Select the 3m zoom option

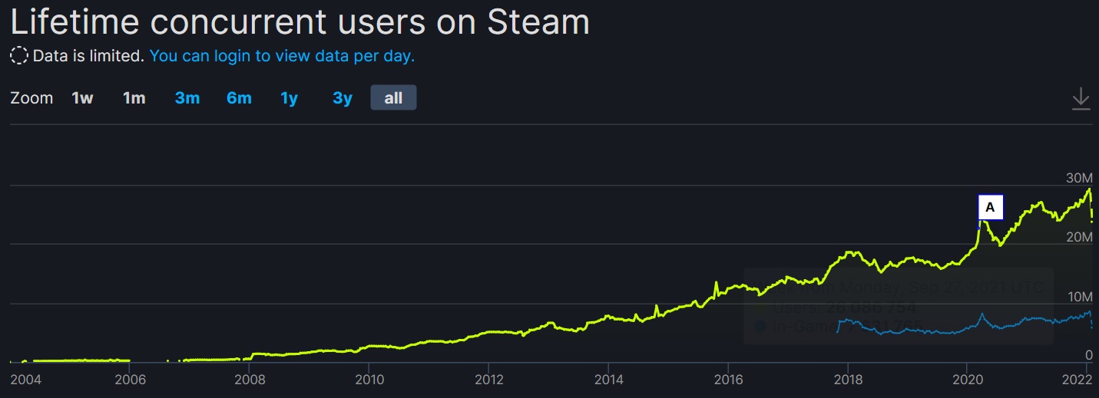[x=187, y=98]
